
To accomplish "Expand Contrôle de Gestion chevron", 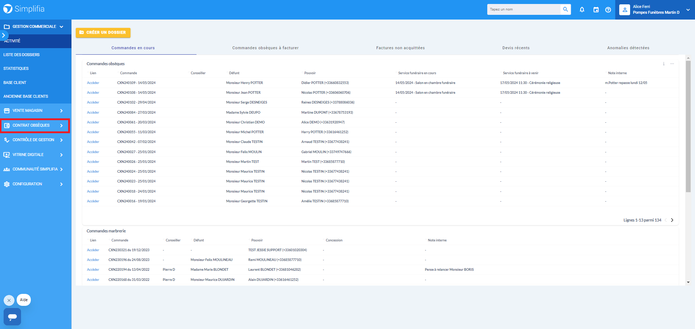I will pyautogui.click(x=61, y=140).
